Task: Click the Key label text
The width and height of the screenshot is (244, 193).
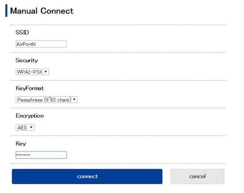Action: (x=21, y=144)
